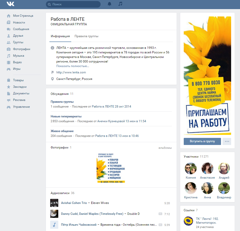The height and width of the screenshot is (231, 240).
Task: Switch to the Правила группы tab
Action: 86,36
